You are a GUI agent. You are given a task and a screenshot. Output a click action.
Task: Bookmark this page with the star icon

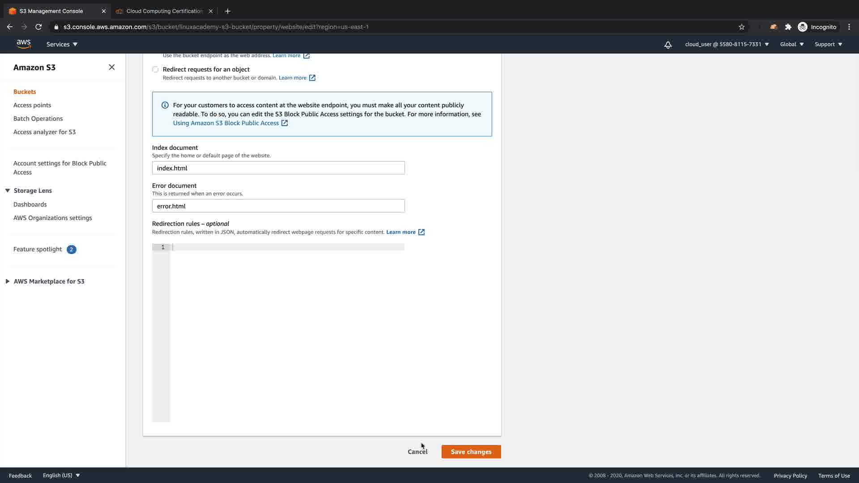[x=741, y=27]
